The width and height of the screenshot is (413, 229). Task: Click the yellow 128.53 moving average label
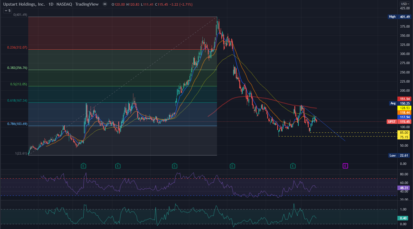click(x=404, y=108)
